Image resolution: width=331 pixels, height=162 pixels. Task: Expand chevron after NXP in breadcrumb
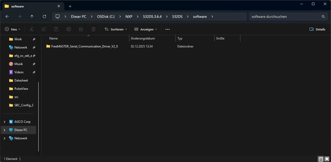point(137,17)
